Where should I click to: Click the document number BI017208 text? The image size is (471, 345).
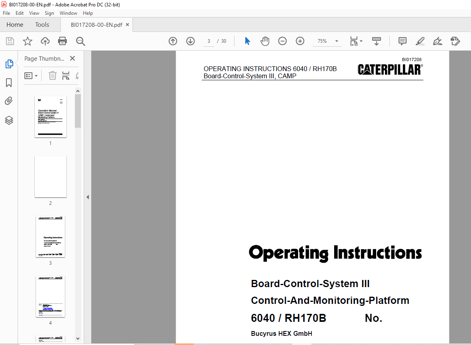click(x=411, y=59)
